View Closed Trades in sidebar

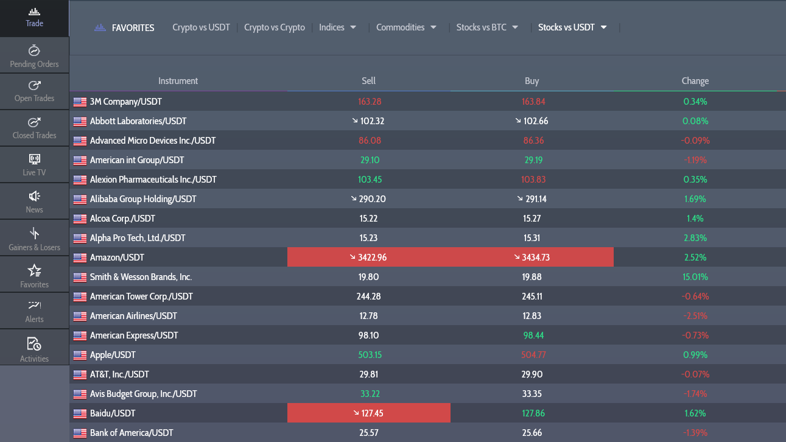coord(34,128)
